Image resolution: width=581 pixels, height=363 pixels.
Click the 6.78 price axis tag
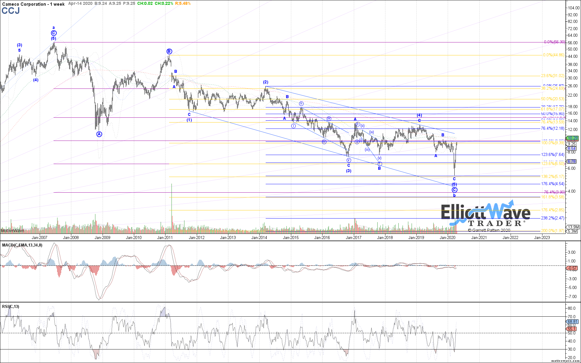click(571, 161)
